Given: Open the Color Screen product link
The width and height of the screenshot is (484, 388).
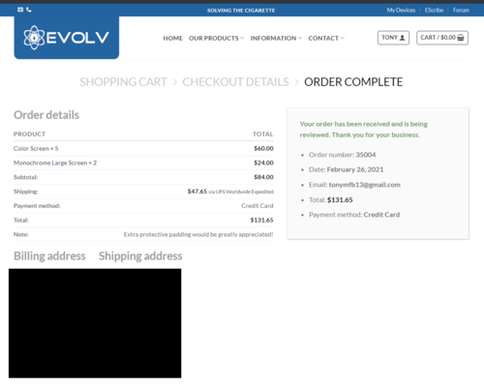Looking at the screenshot, I should point(31,148).
